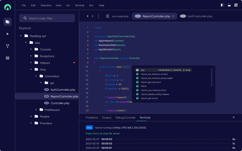This screenshot has height=151, width=242.
Task: Expand the Models folder
Action: tap(31, 117)
